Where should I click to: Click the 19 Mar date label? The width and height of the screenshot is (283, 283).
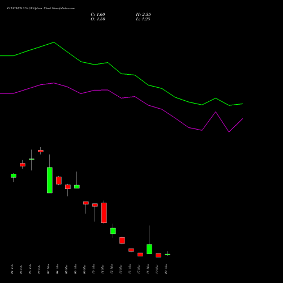click(x=157, y=269)
